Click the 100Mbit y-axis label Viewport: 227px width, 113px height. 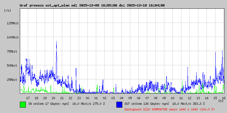point(13,37)
